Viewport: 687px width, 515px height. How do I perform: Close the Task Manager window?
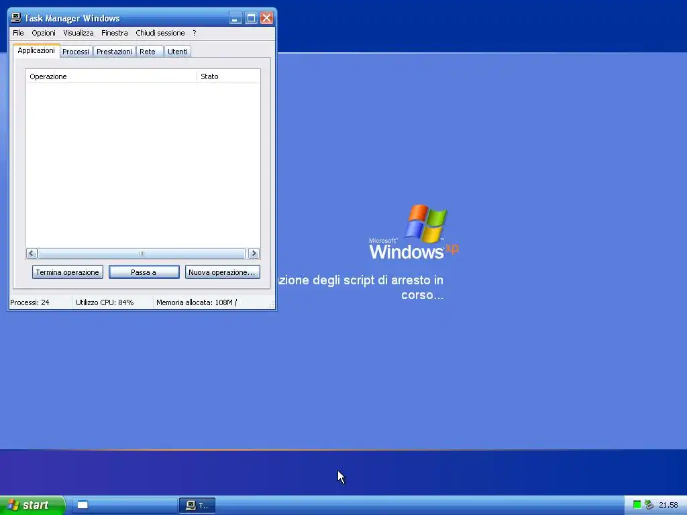coord(266,18)
